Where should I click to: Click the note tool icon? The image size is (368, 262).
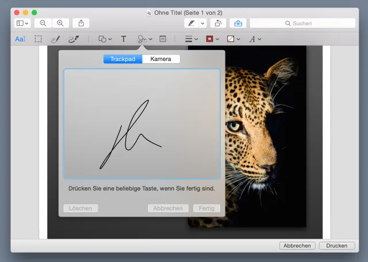click(163, 39)
